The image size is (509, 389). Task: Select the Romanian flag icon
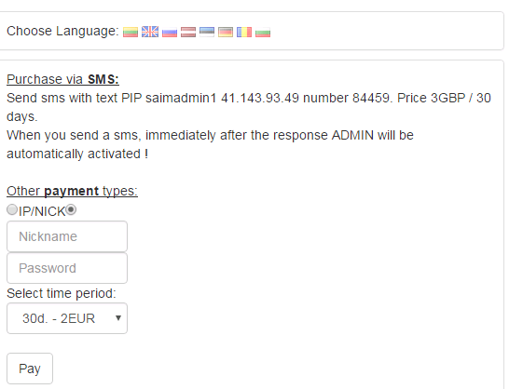tap(244, 32)
